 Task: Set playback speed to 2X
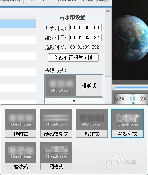tap(144, 99)
